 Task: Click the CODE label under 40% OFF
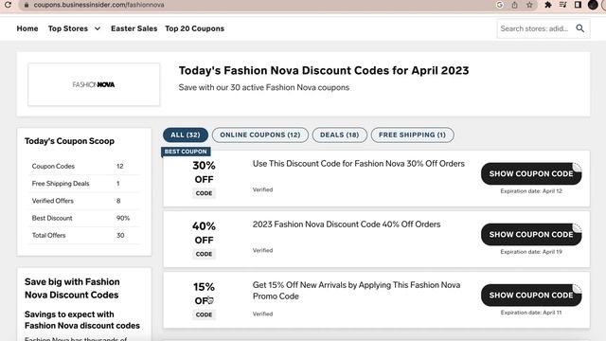point(205,254)
